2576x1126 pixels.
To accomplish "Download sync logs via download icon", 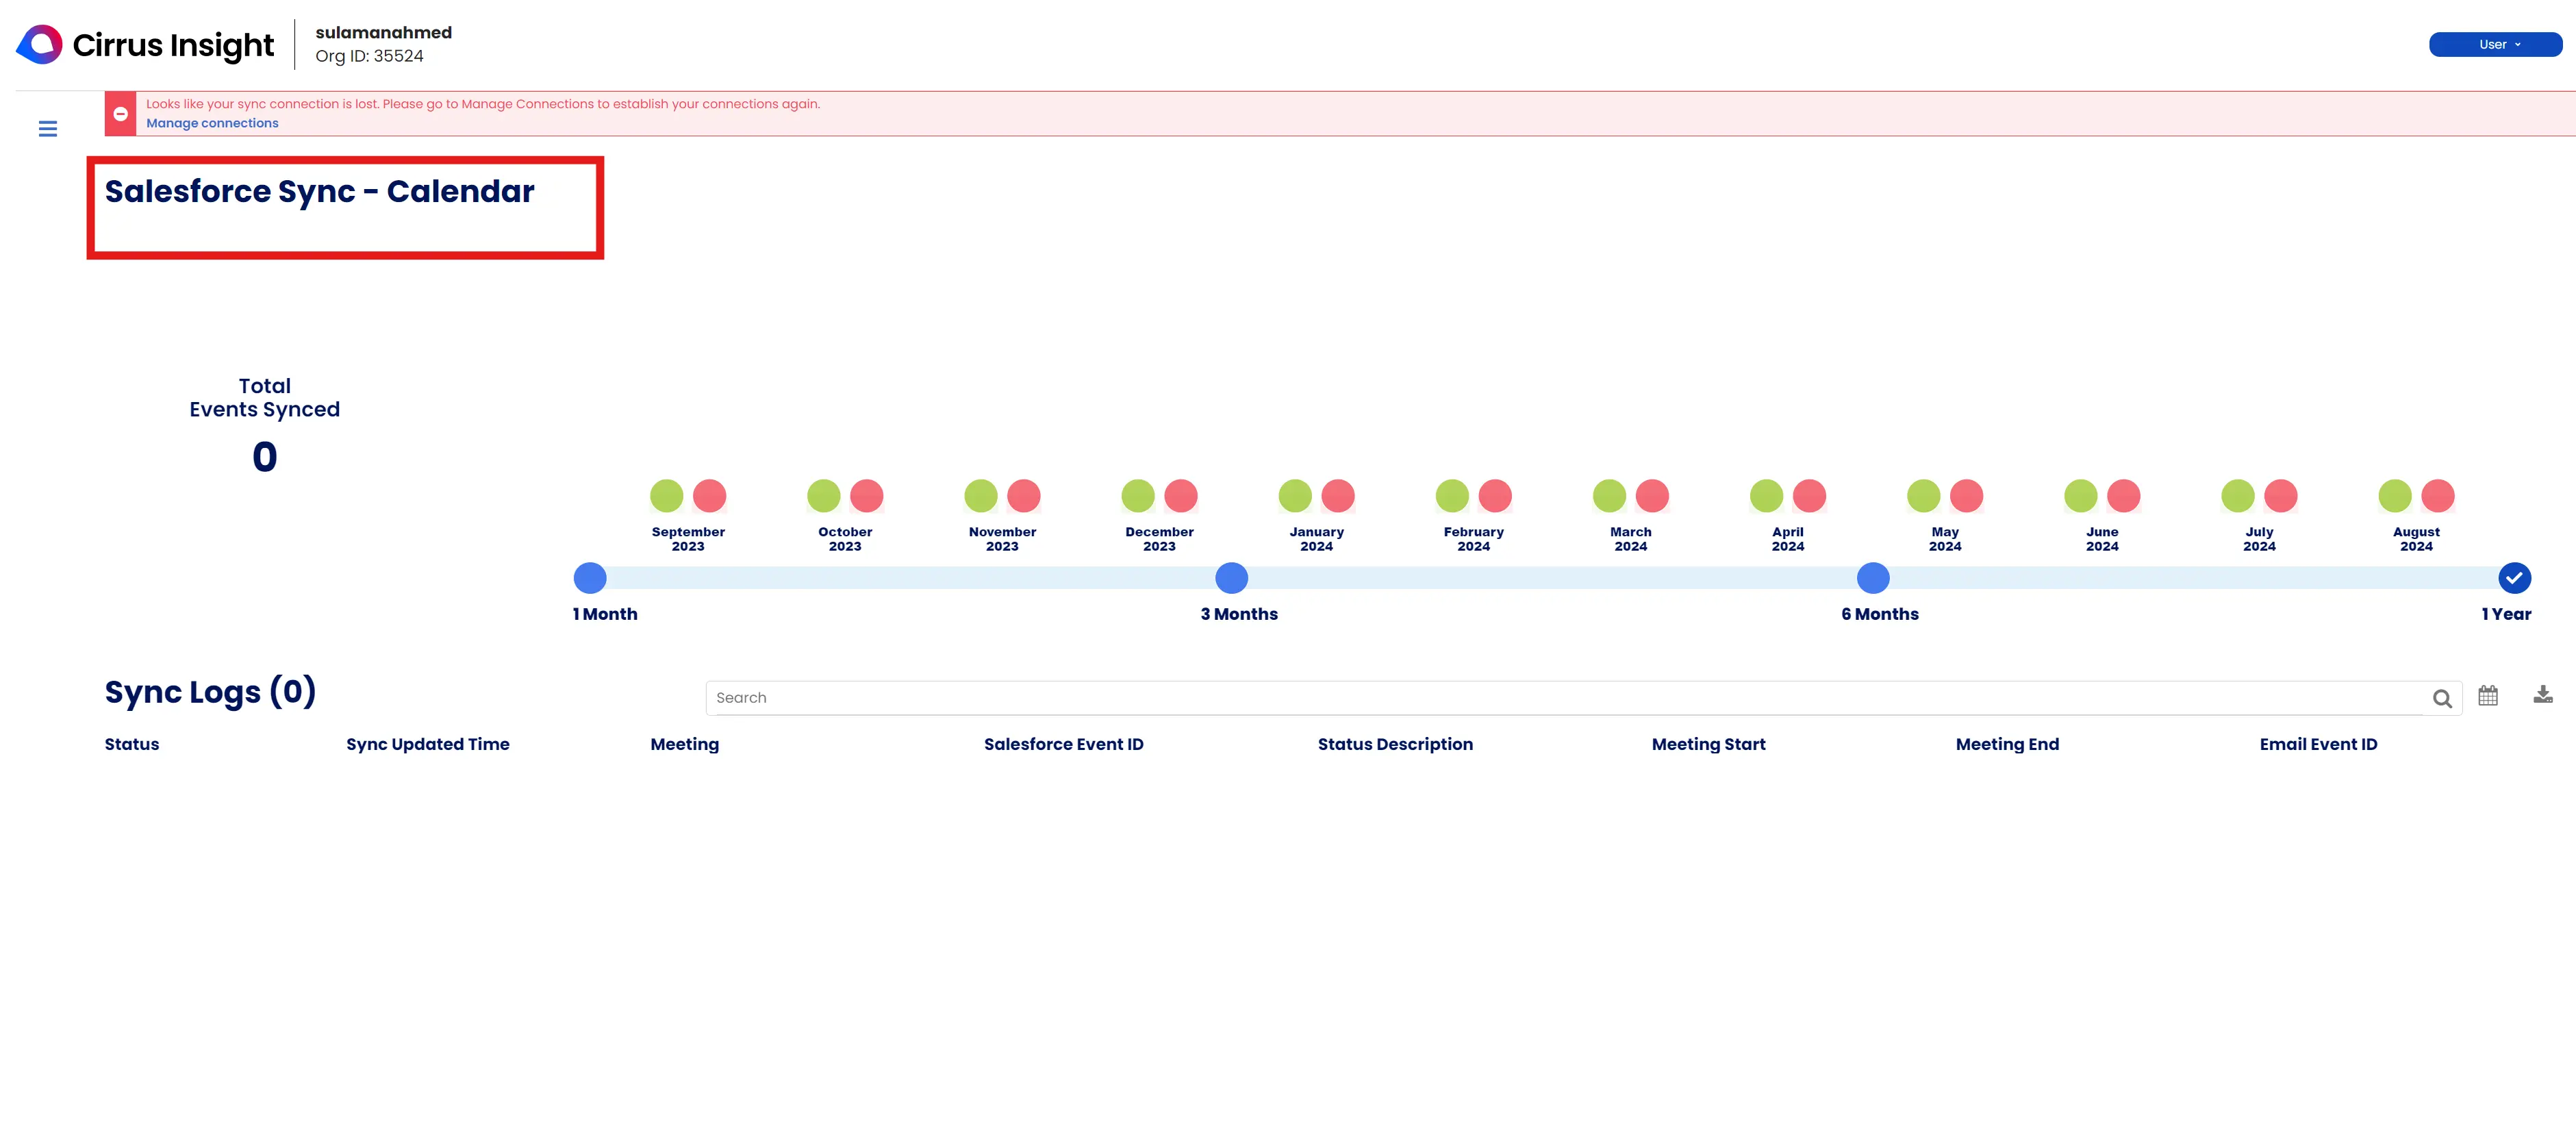I will point(2542,695).
